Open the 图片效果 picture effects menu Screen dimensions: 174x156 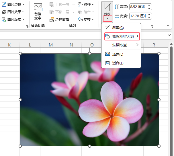13,12
